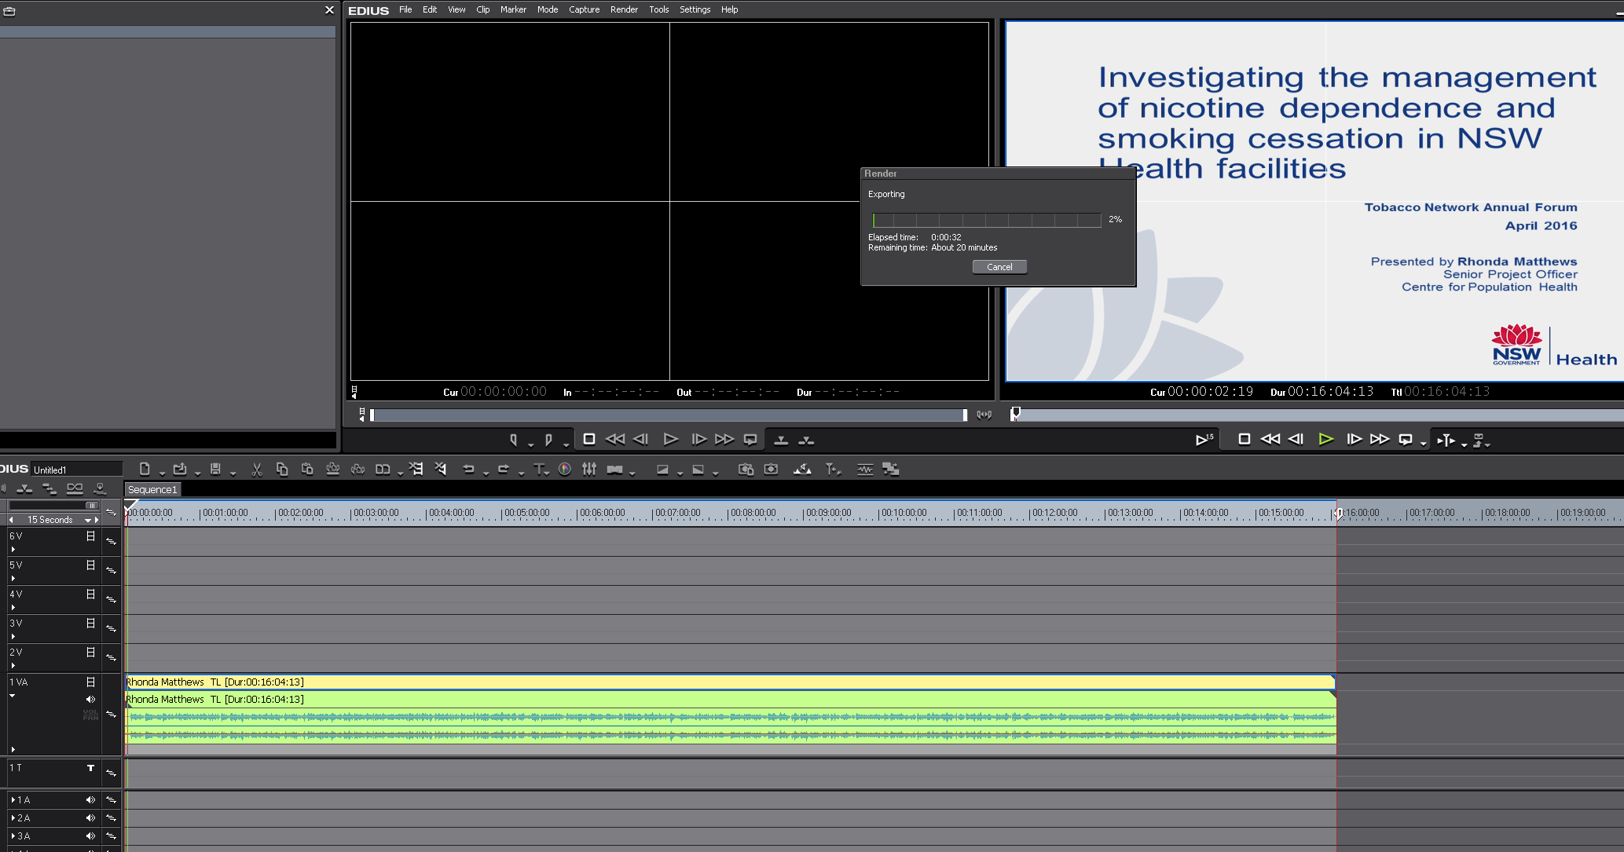Select the yellow Rhonda Matthews video clip
The height and width of the screenshot is (852, 1624).
(707, 682)
